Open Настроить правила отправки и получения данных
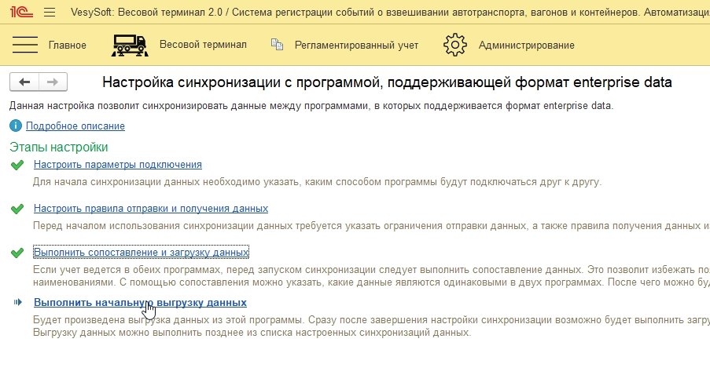710x386 pixels. click(x=151, y=209)
